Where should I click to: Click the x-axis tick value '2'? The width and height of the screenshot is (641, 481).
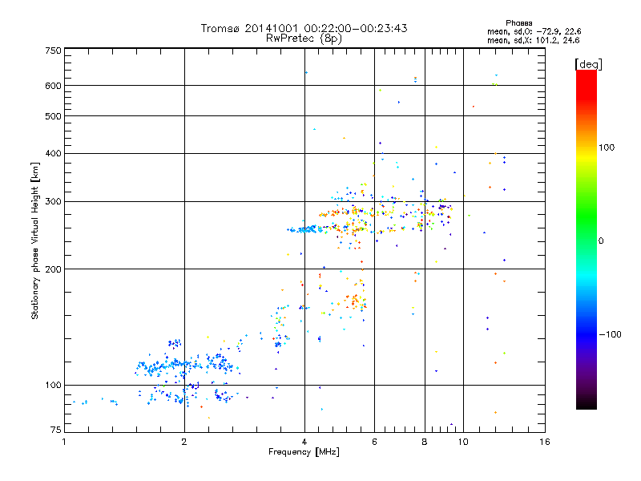pyautogui.click(x=184, y=442)
